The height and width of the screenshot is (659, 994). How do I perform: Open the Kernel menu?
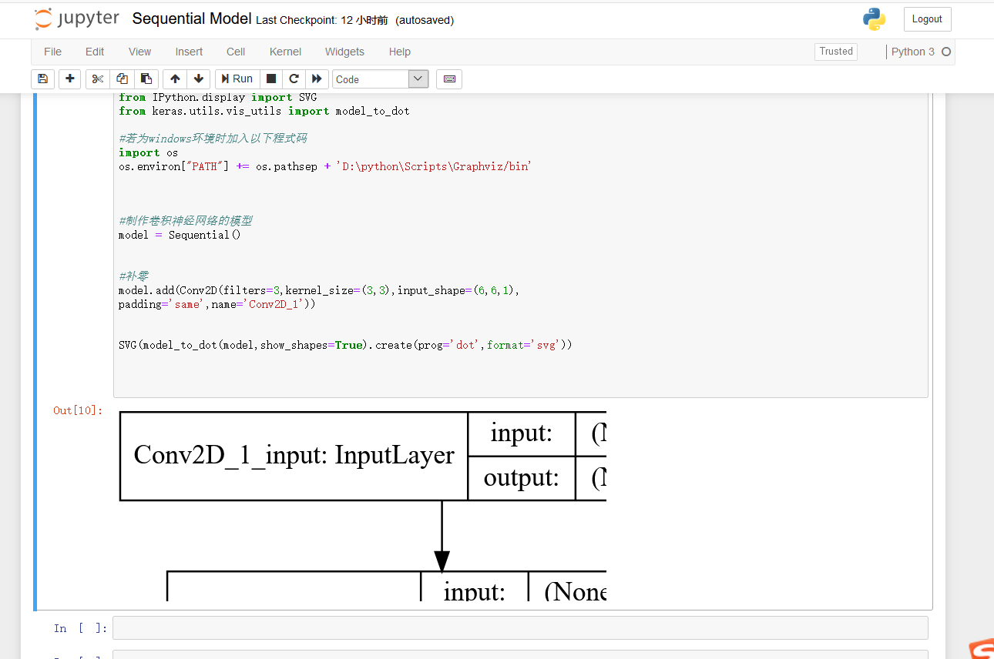[x=285, y=52]
